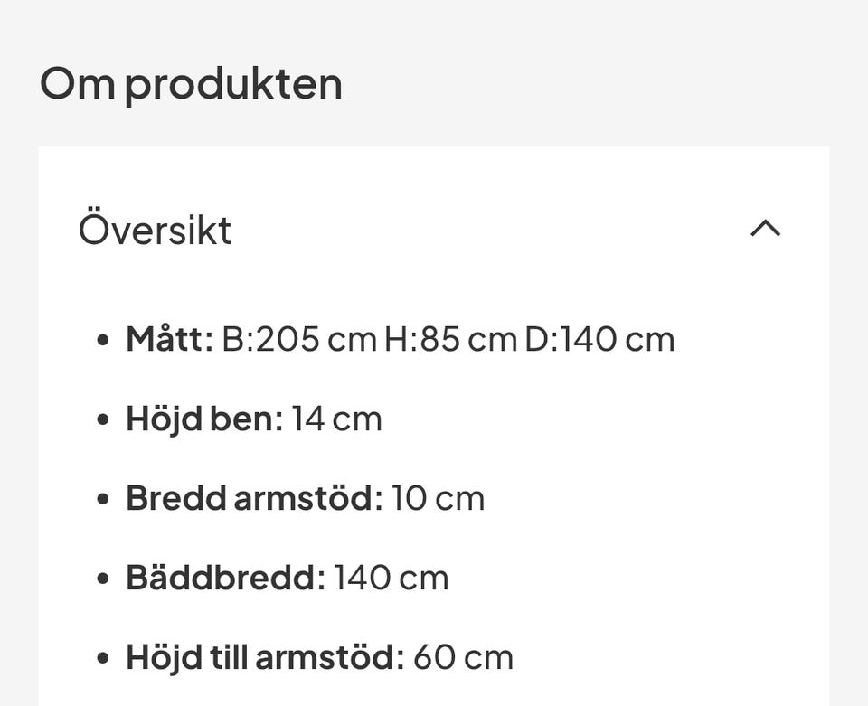Collapse the Översikt section using the chevron

(765, 229)
